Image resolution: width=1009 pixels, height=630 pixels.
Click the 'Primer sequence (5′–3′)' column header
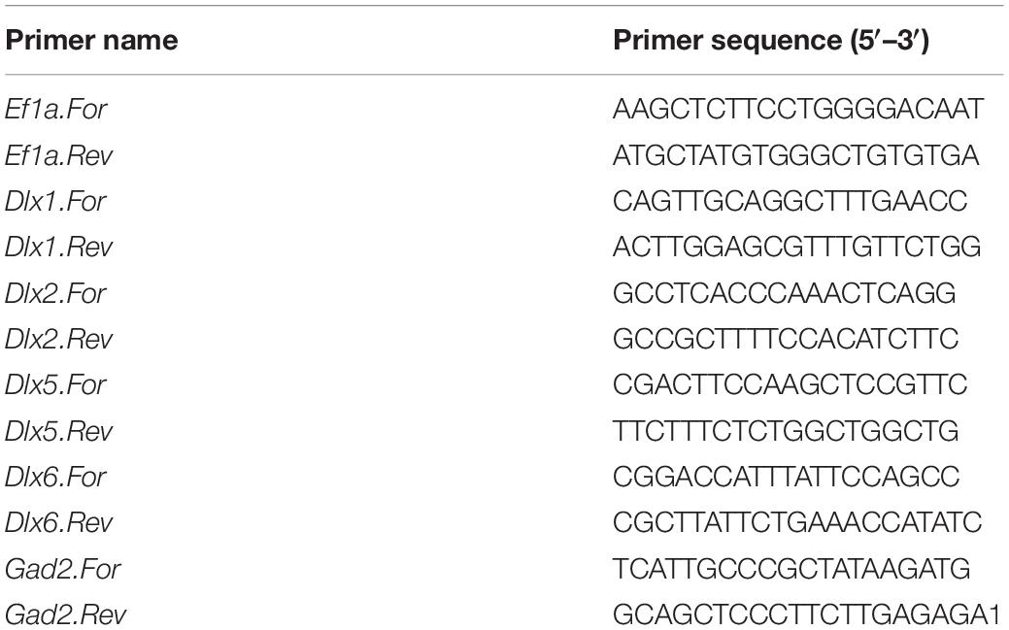pyautogui.click(x=771, y=41)
